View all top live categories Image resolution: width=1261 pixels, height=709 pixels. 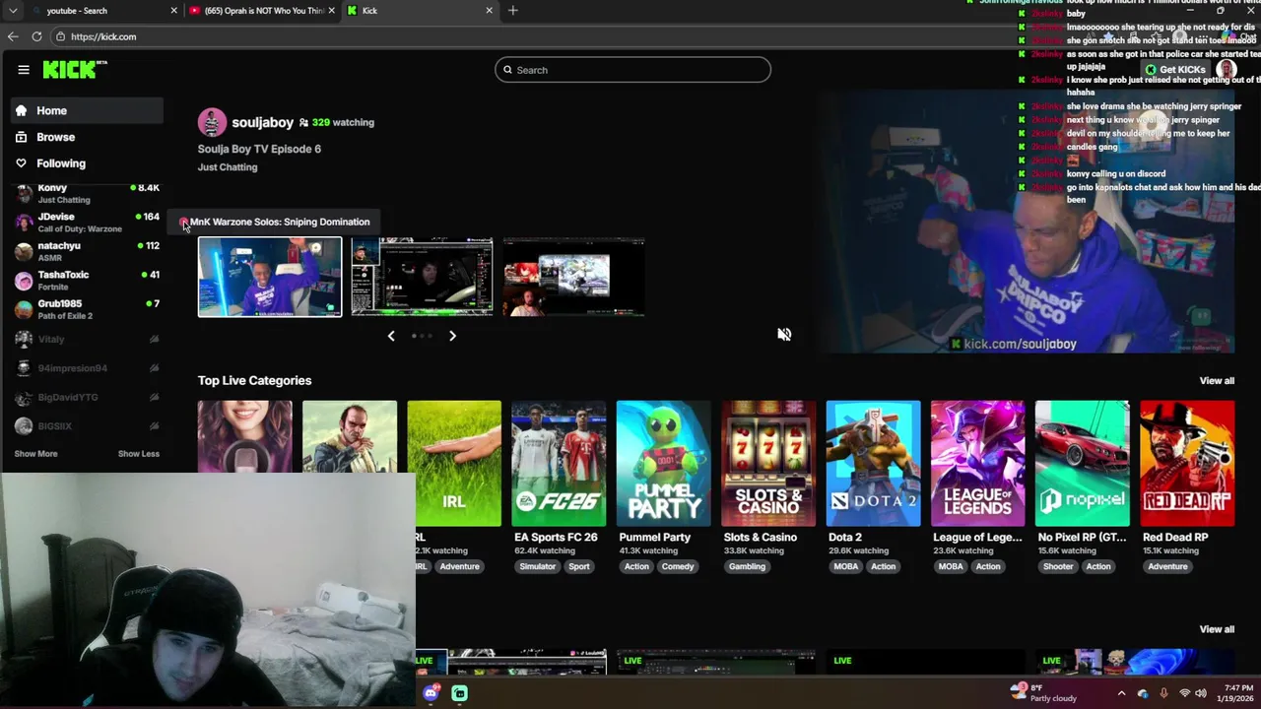[x=1217, y=381]
